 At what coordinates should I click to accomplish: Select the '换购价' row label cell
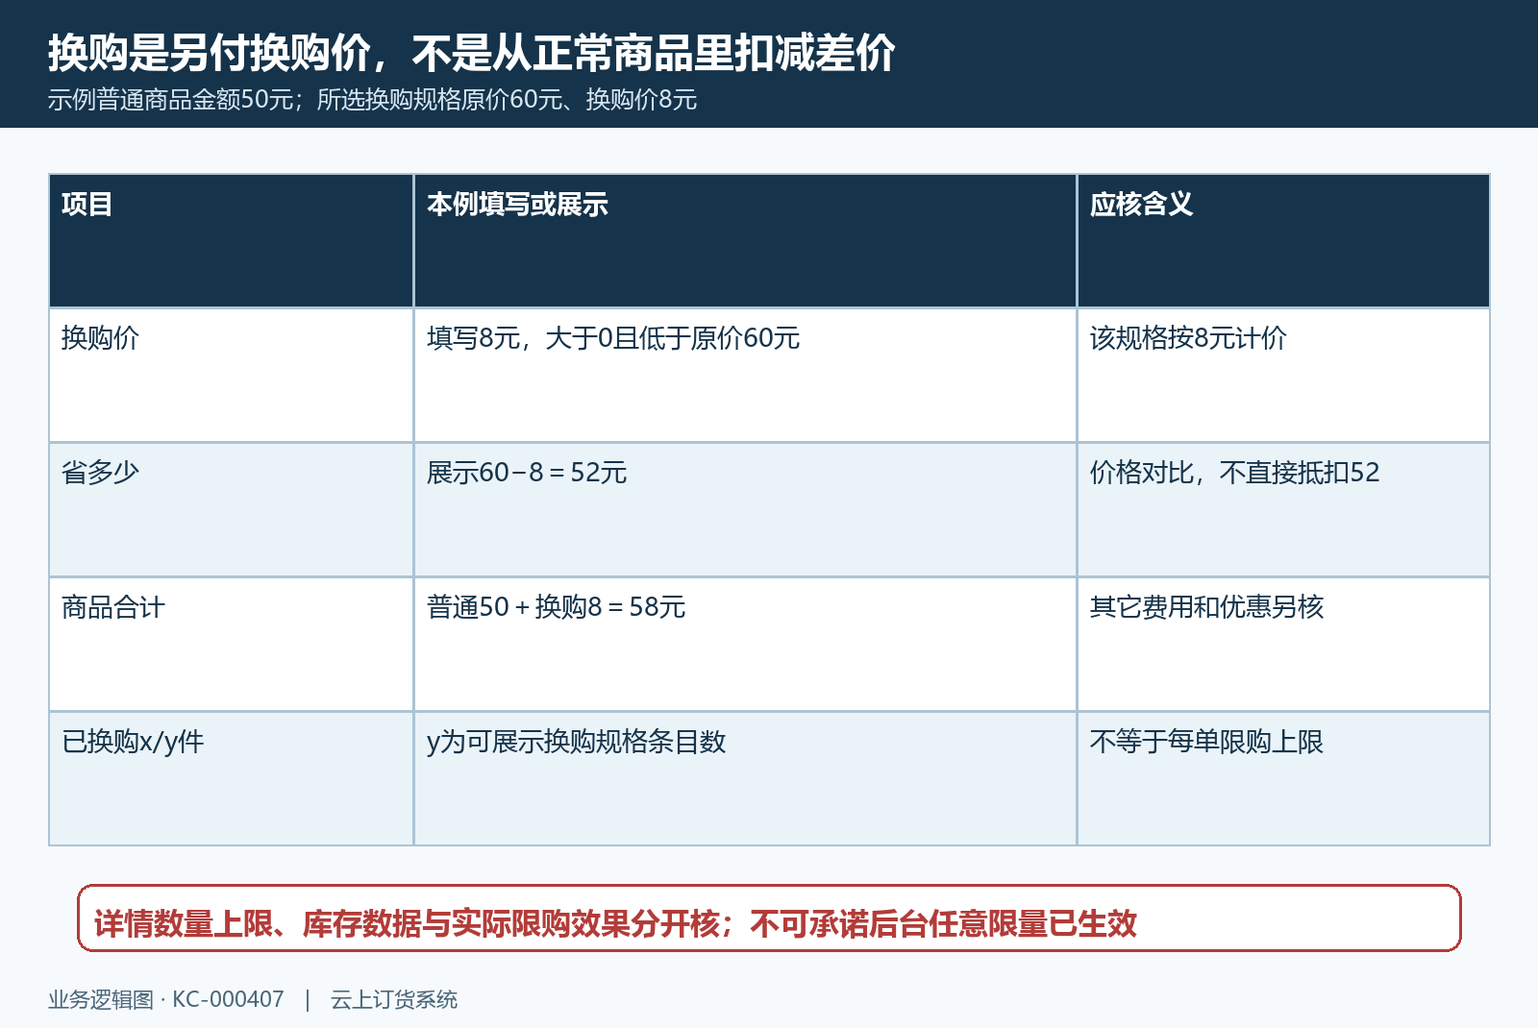(232, 376)
